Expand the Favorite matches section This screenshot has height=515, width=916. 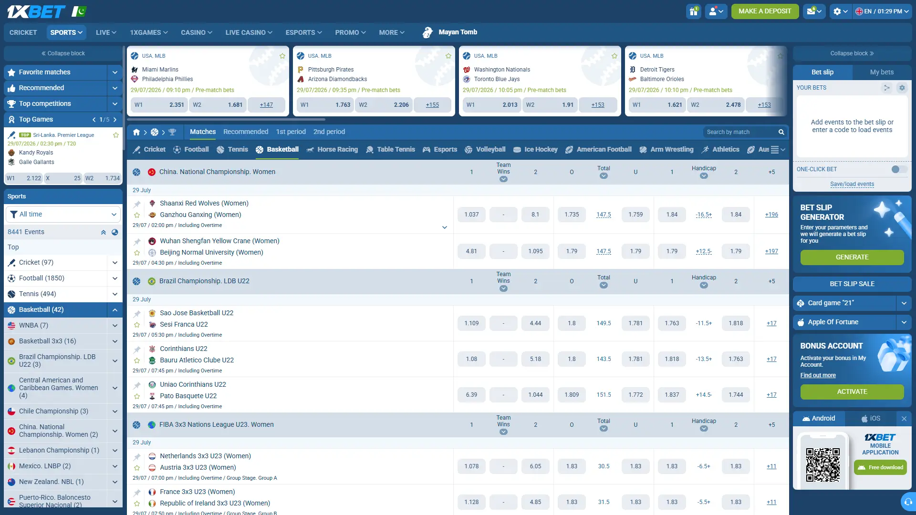(x=114, y=72)
